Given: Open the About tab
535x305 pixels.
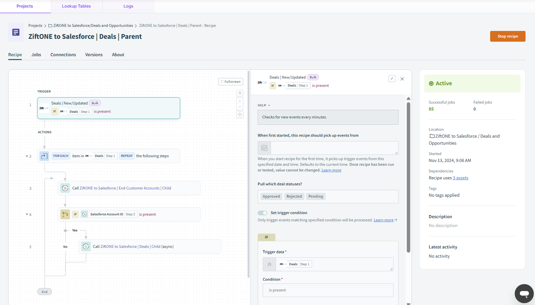Looking at the screenshot, I should (118, 55).
